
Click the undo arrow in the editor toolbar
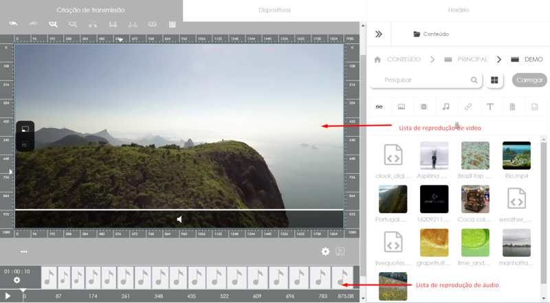point(12,23)
